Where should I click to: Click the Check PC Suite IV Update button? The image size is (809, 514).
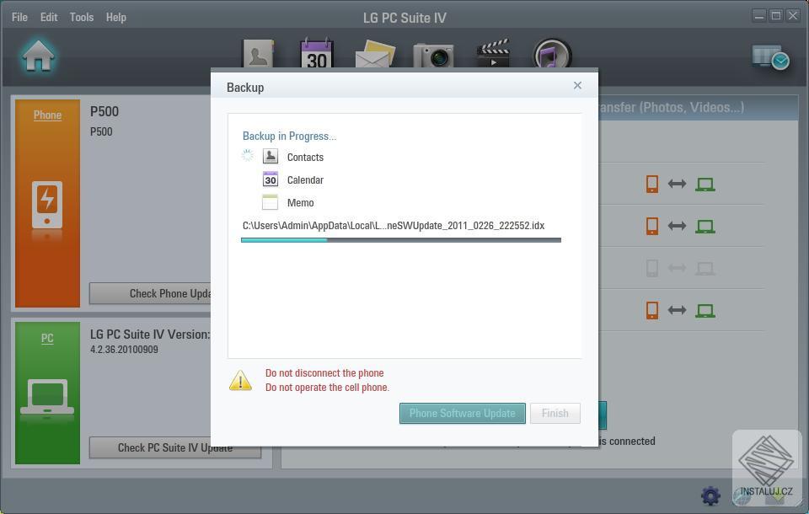coord(174,447)
